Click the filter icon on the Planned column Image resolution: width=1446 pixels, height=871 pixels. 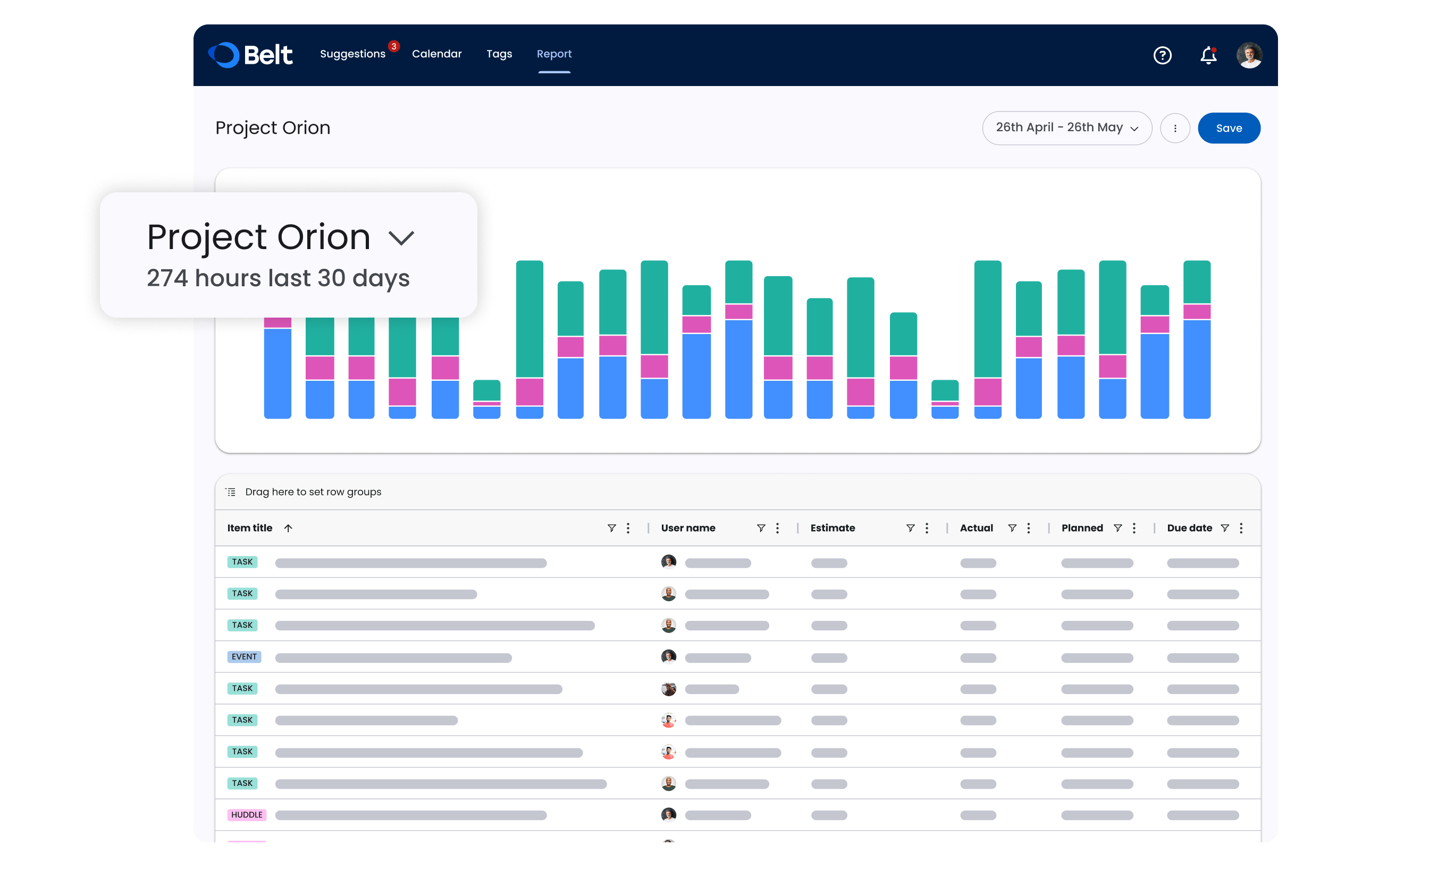1118,528
